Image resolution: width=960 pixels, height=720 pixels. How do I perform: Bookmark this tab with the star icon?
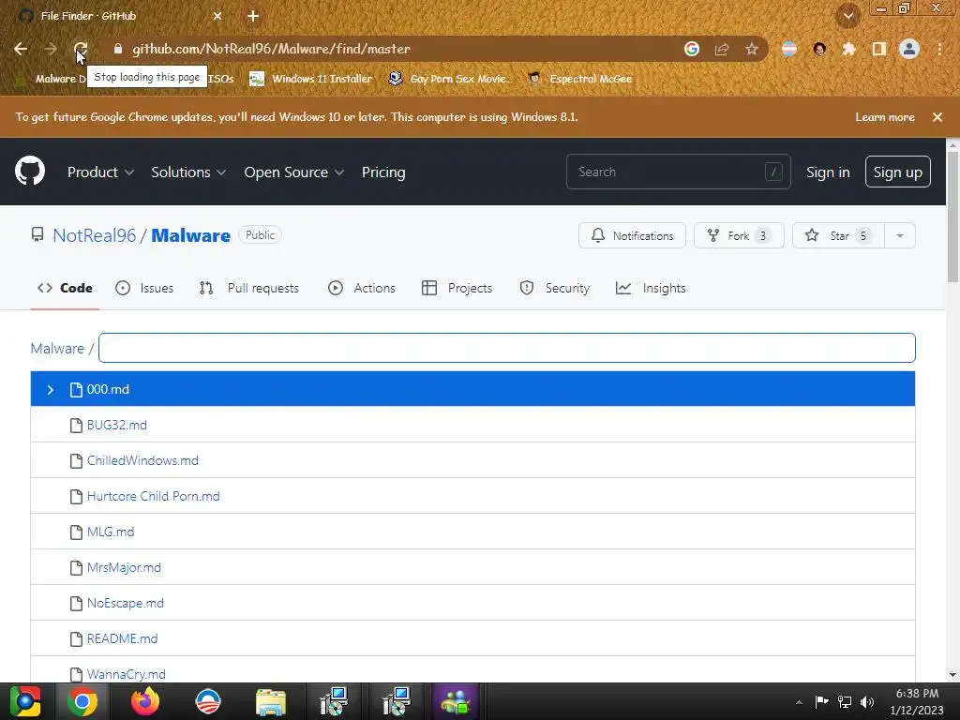pyautogui.click(x=752, y=49)
